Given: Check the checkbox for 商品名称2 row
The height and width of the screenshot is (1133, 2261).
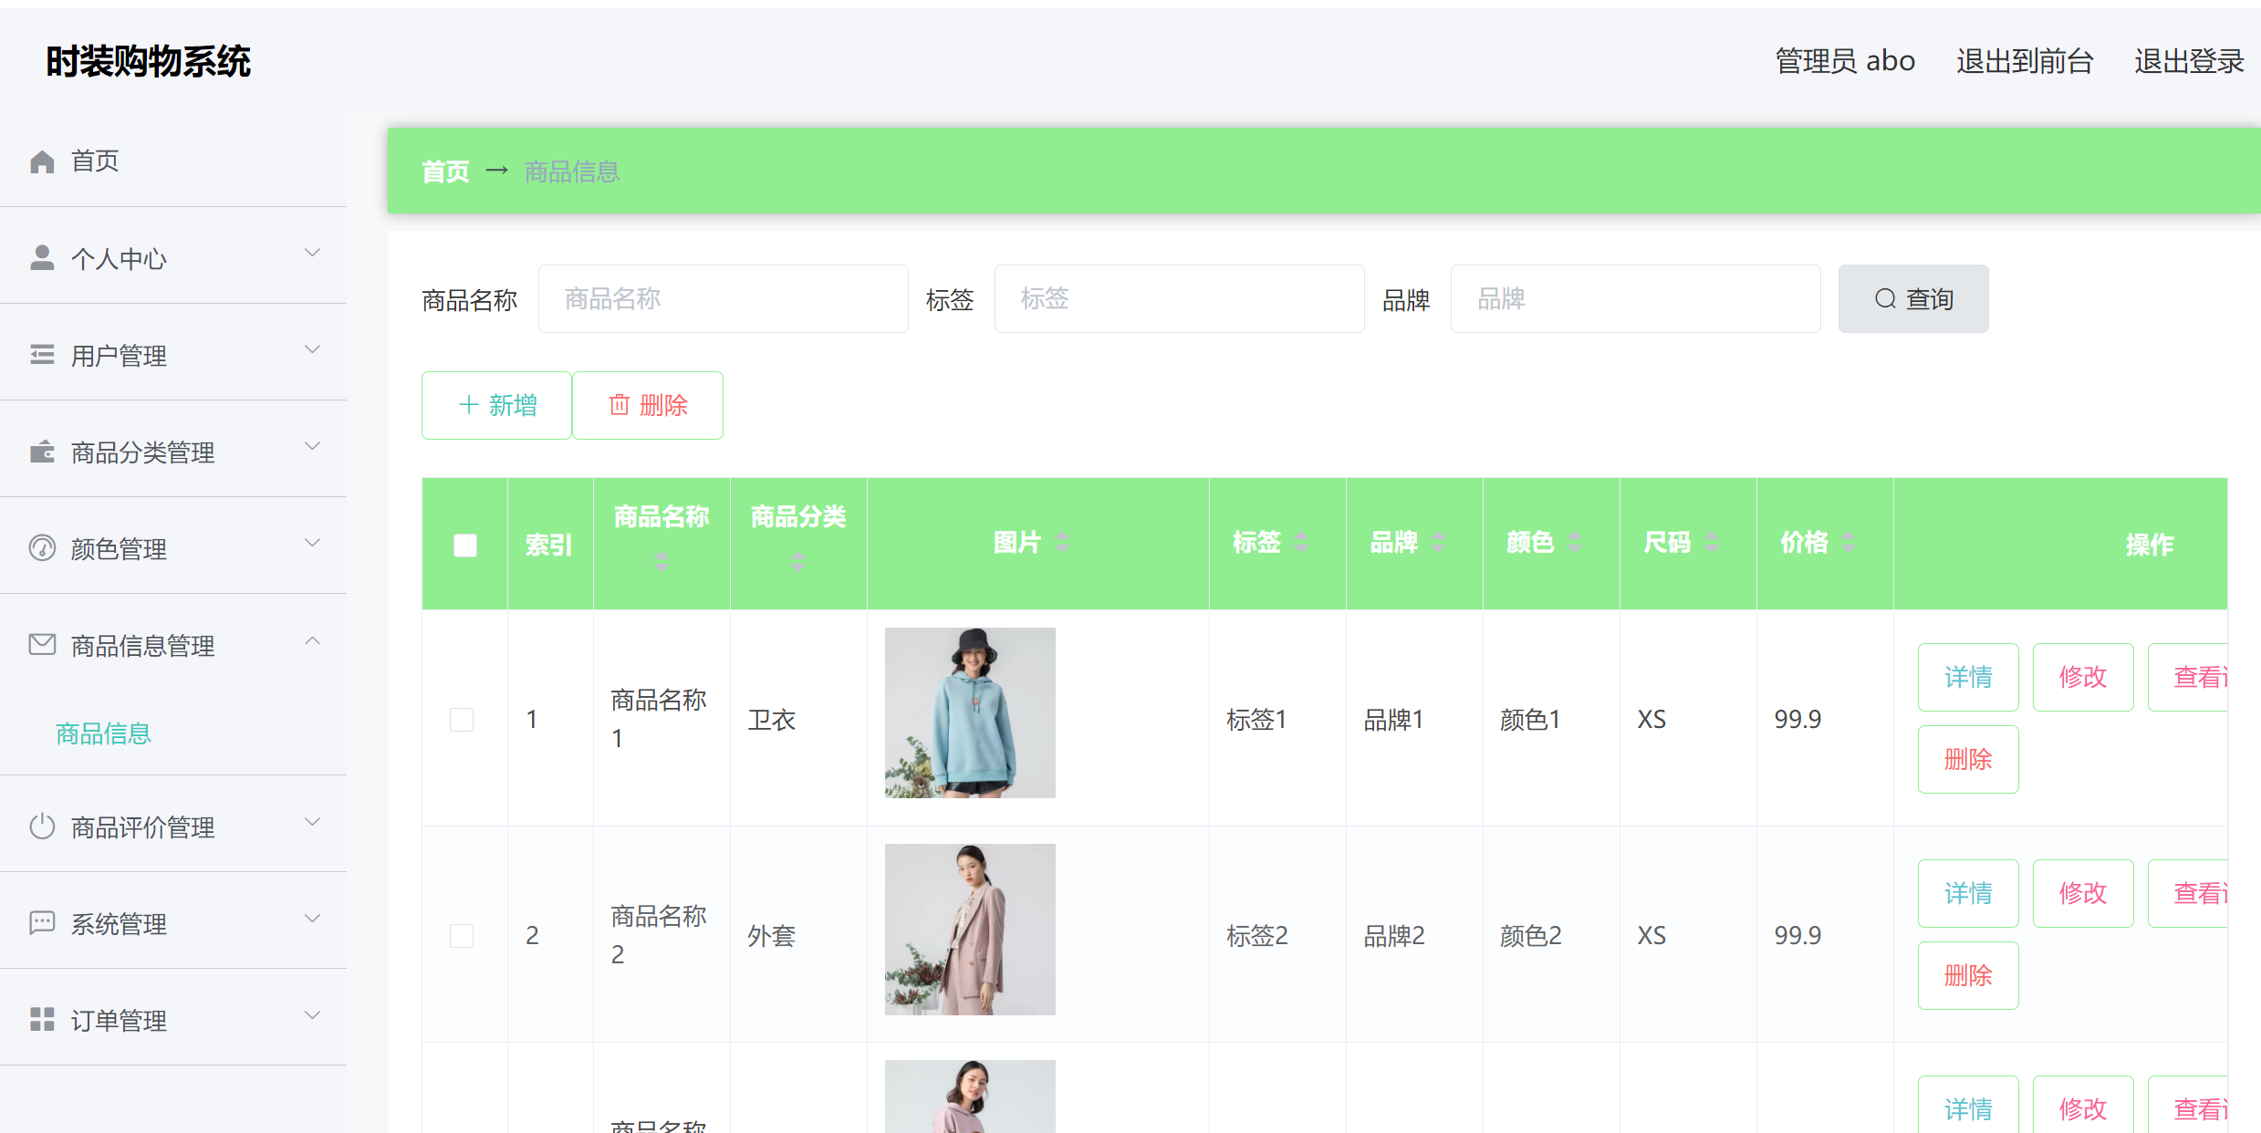Looking at the screenshot, I should (x=462, y=935).
